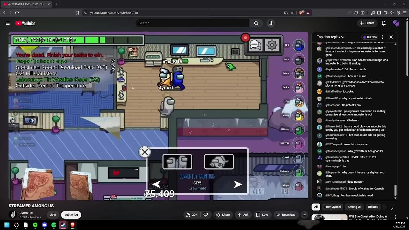Open Steam from the taskbar
The image size is (409, 230).
(x=63, y=225)
